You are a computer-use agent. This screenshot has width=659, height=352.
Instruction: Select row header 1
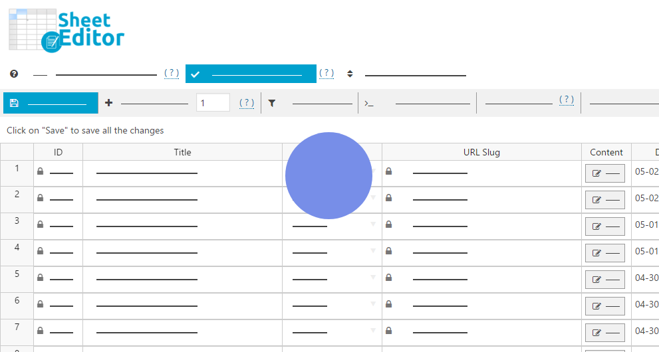(17, 173)
